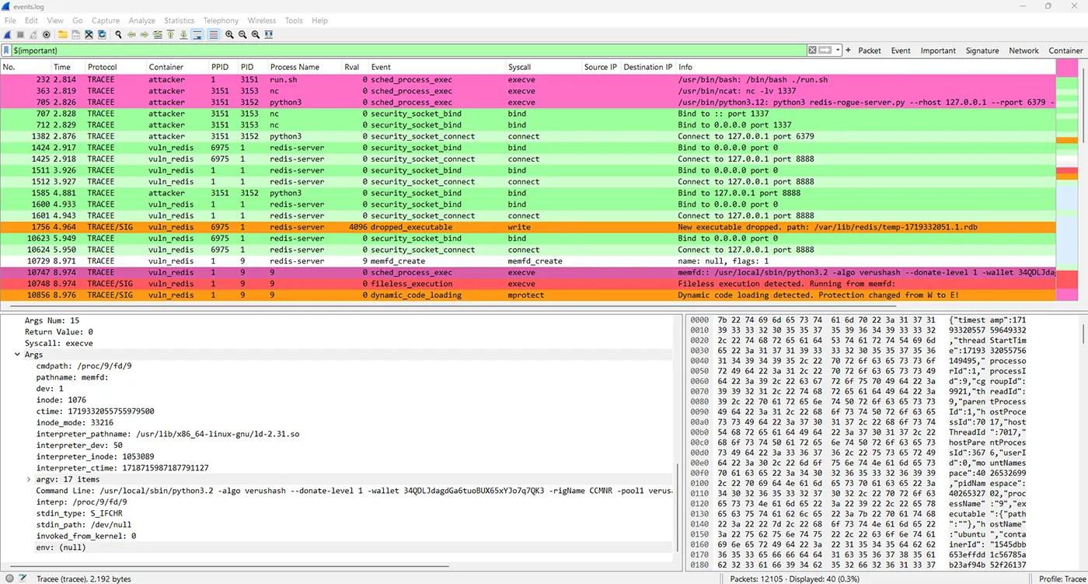Apply the Signature filter button

pos(982,51)
